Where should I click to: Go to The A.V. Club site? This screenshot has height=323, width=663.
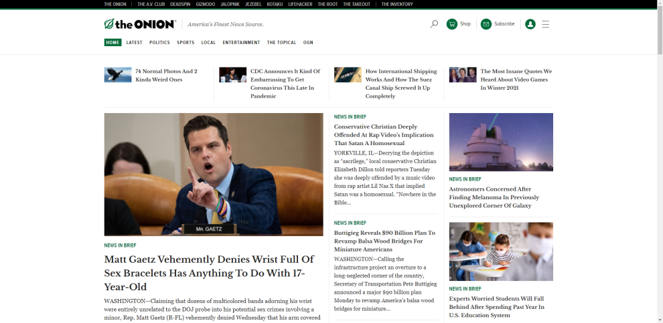point(151,4)
